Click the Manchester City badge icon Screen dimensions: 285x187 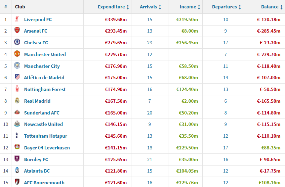tap(17, 66)
